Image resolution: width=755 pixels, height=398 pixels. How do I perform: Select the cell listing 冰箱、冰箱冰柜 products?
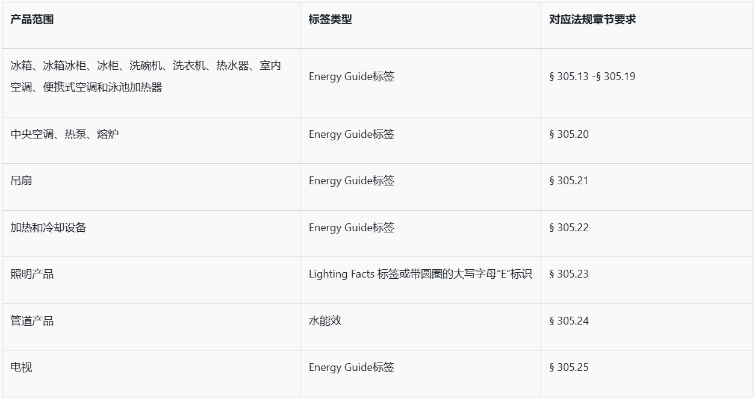pyautogui.click(x=146, y=76)
